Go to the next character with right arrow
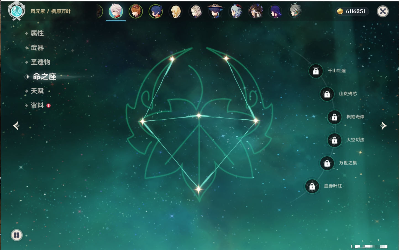Image resolution: width=399 pixels, height=250 pixels. (x=383, y=126)
